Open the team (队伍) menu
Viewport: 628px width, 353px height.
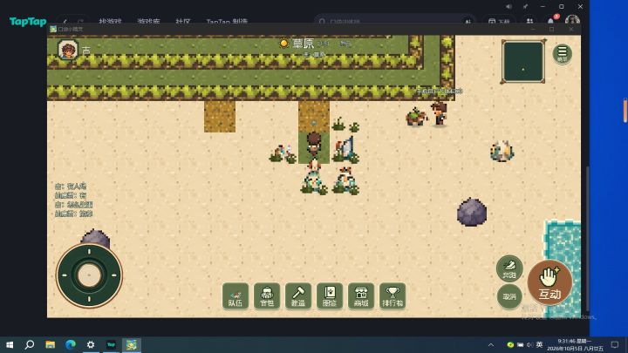coord(235,296)
